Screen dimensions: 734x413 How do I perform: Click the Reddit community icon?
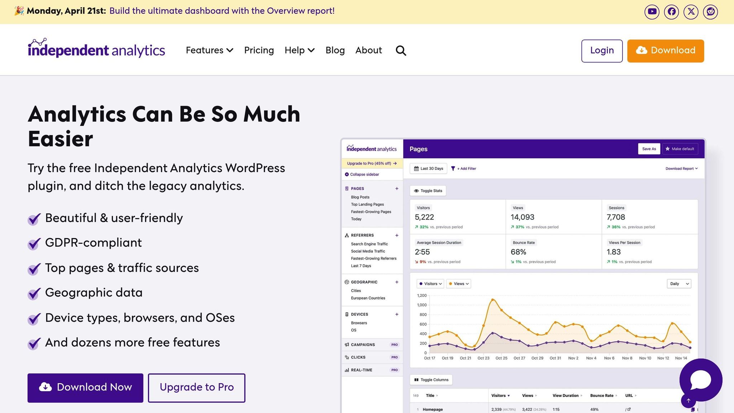point(710,11)
